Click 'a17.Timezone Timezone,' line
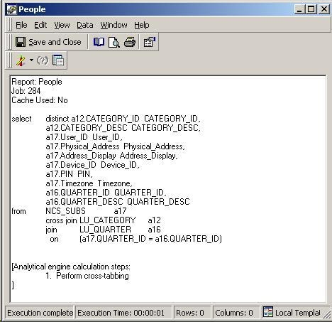The image size is (332, 322). 89,183
